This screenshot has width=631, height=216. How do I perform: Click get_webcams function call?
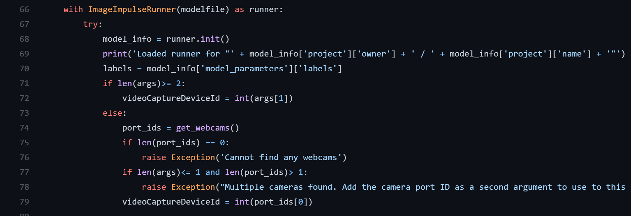pyautogui.click(x=207, y=128)
